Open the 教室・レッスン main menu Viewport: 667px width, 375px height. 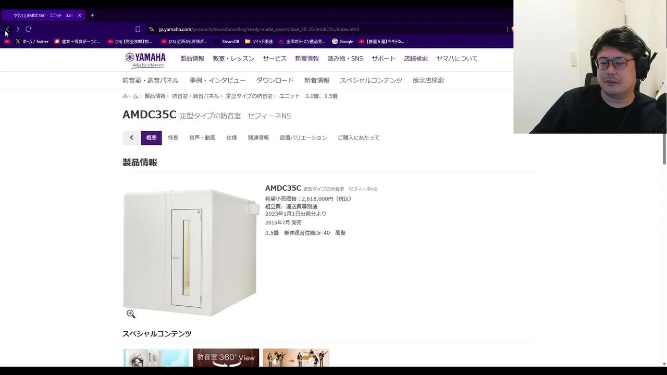point(233,59)
